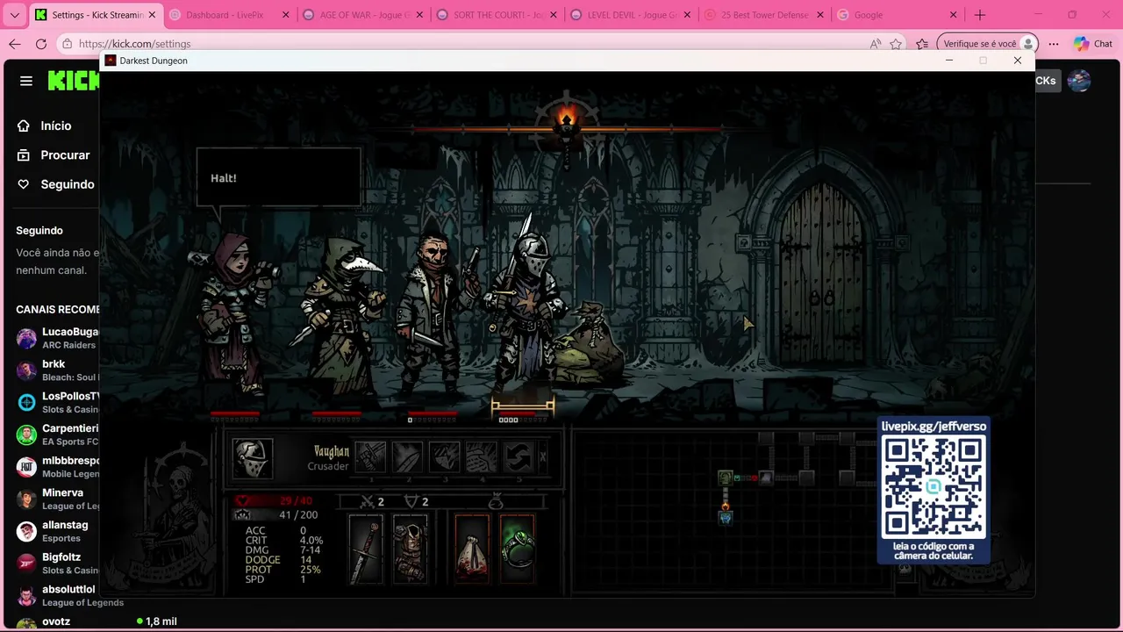Open the LivePix QR code overlay
Image resolution: width=1123 pixels, height=632 pixels.
pyautogui.click(x=933, y=488)
